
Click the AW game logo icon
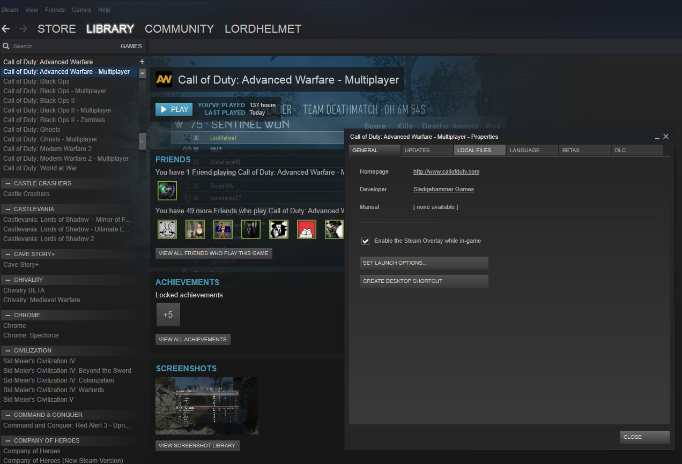pyautogui.click(x=164, y=80)
